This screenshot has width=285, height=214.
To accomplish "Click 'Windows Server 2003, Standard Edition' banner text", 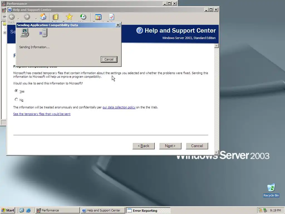I will pos(189,38).
